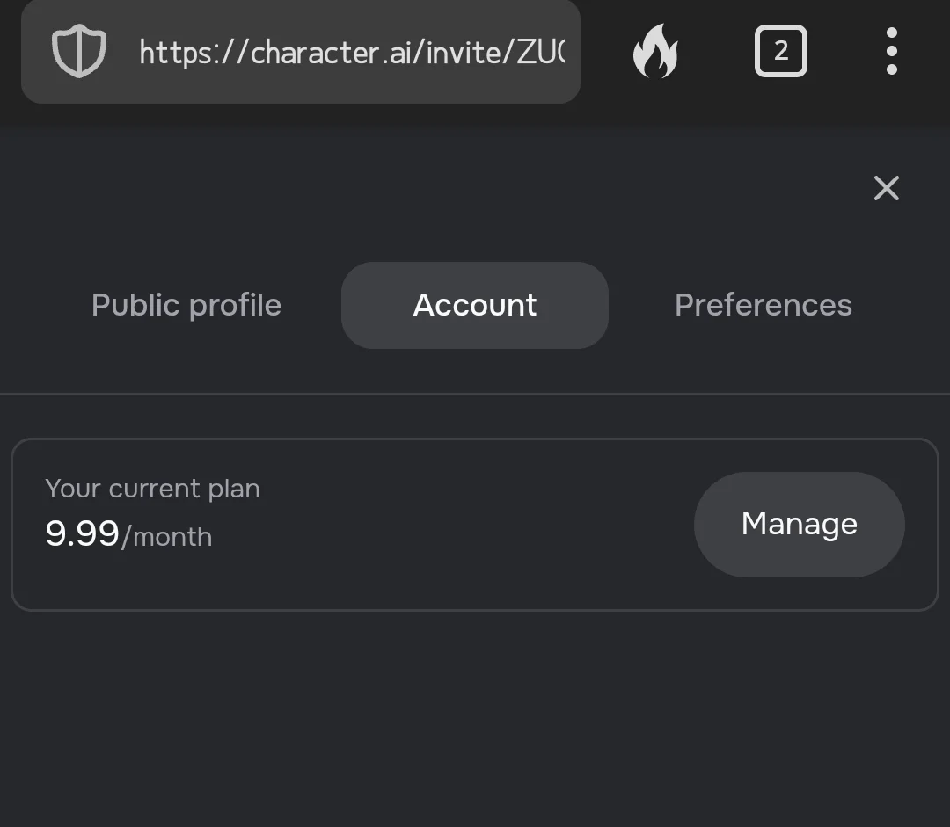
Task: Tap the https://character.ai/invite URL text
Action: (351, 53)
